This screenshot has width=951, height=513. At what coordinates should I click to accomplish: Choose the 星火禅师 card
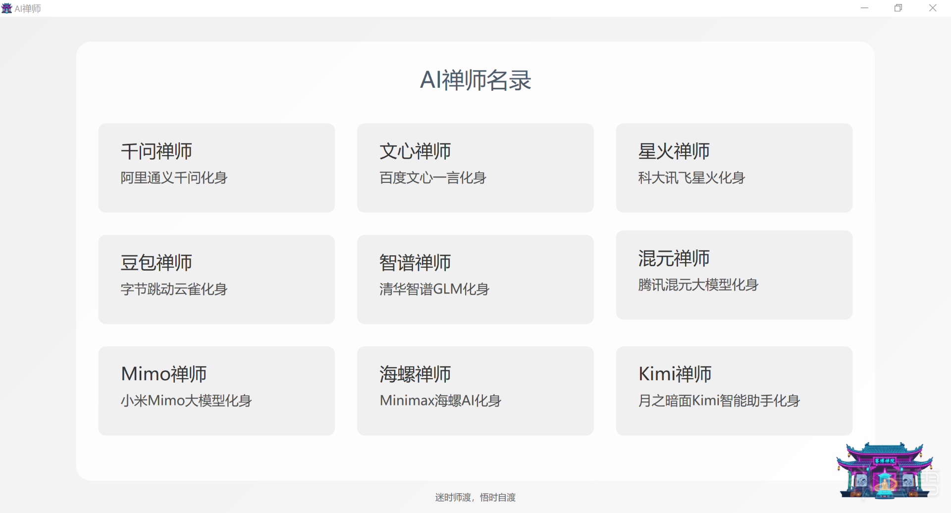click(734, 168)
